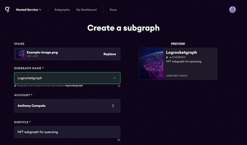Screen dimensions: 247x145
Task: Open the Docs link
Action: [113, 10]
